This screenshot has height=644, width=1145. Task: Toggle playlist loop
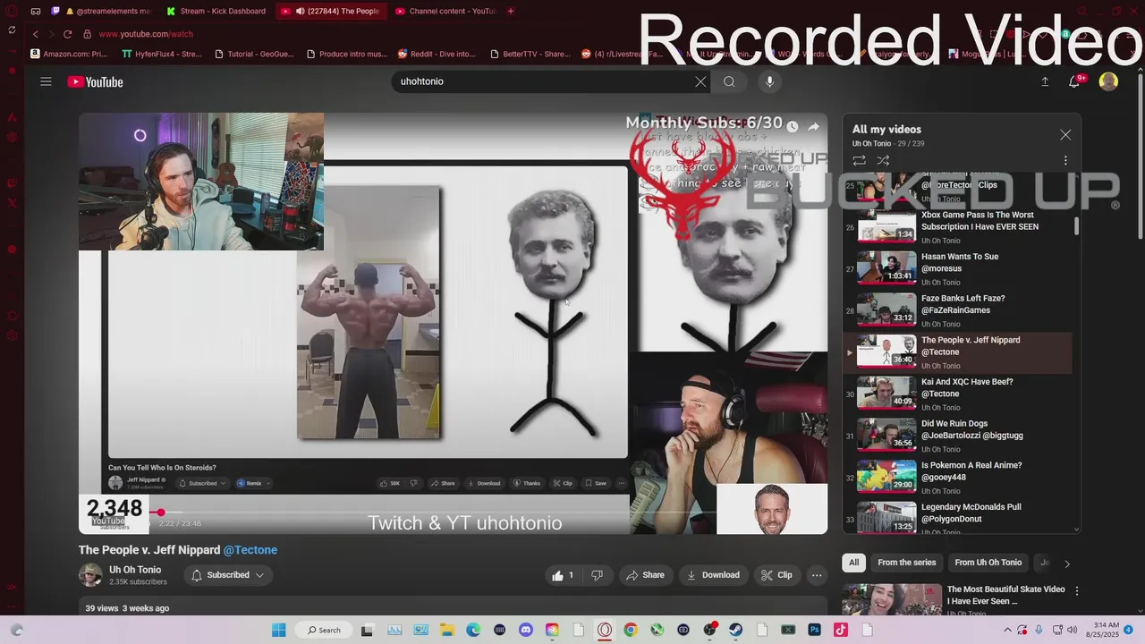coord(859,160)
